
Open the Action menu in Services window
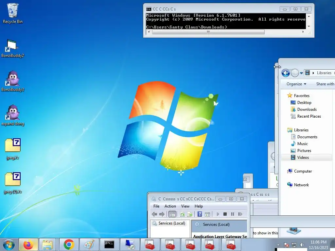[170, 206]
